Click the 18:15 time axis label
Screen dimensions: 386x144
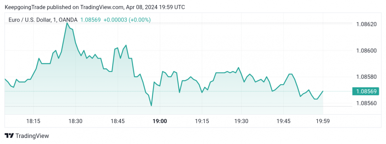(34, 121)
